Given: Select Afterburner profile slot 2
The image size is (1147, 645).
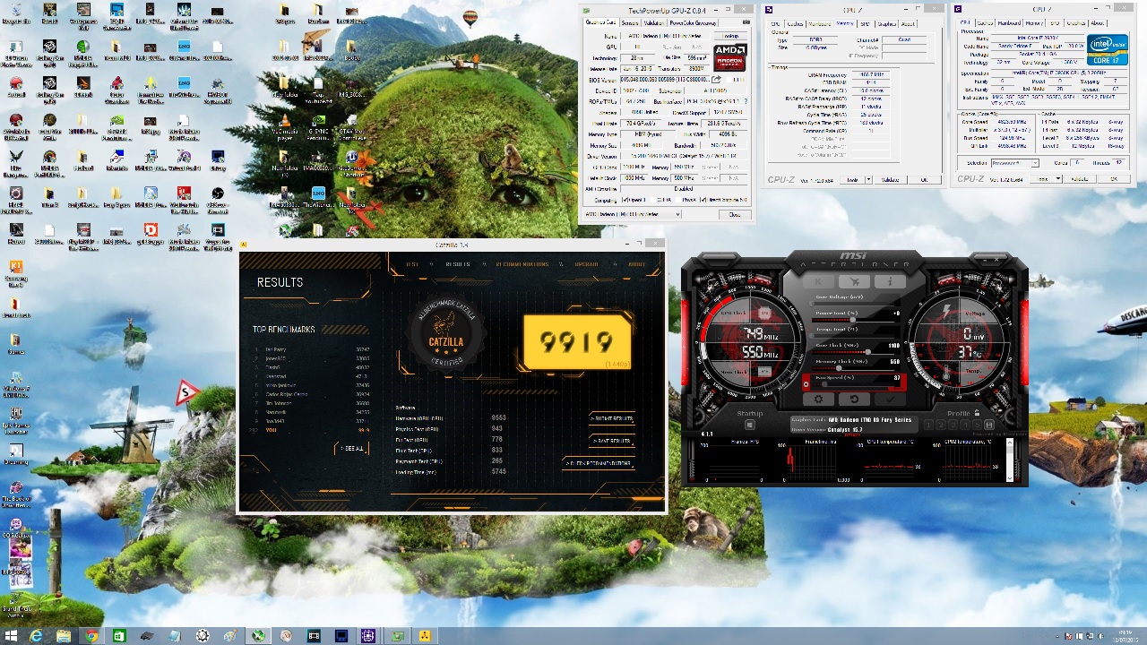Looking at the screenshot, I should 941,425.
